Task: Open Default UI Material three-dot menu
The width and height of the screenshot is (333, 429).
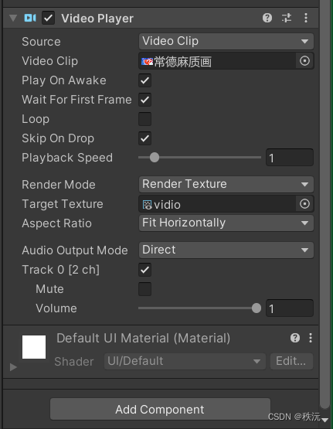Action: 311,338
